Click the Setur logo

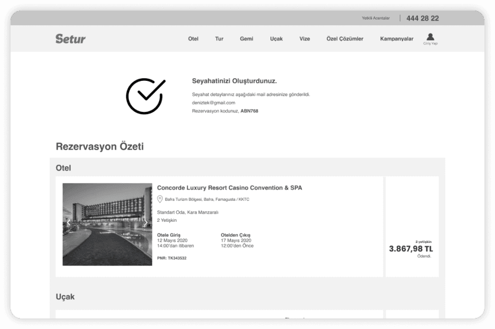tap(70, 39)
